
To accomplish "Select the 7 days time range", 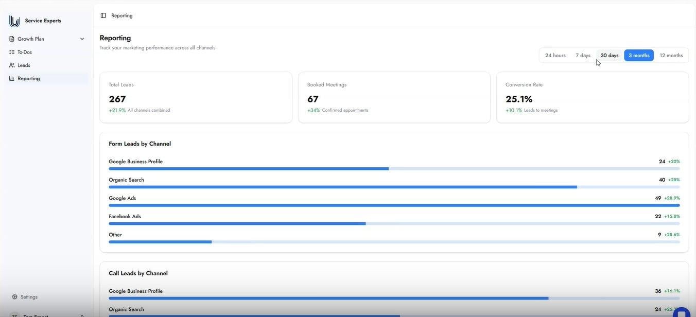I will [x=583, y=56].
